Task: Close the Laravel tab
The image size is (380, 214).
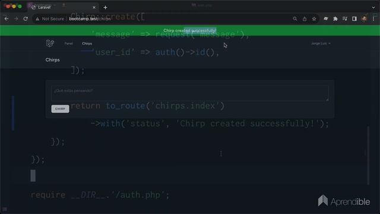Action: point(94,8)
